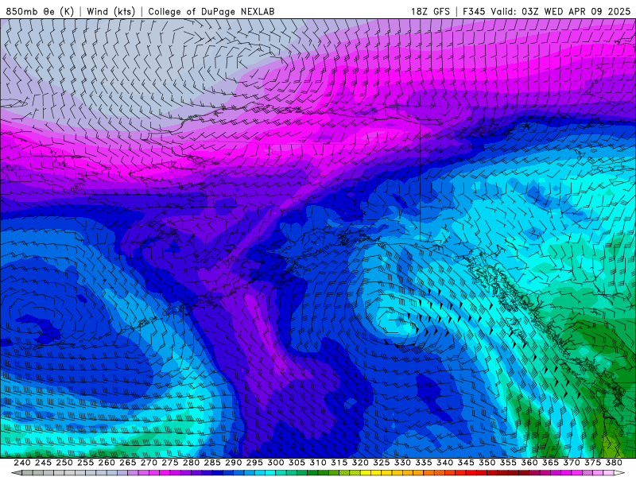Click the 'F345' forecast hour label
The height and width of the screenshot is (477, 636).
[x=474, y=11]
